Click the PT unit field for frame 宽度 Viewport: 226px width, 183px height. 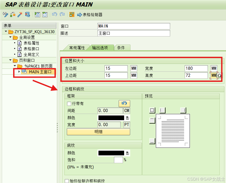point(127,125)
